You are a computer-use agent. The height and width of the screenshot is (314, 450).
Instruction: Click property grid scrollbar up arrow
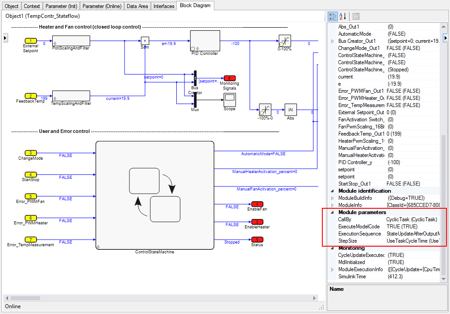[443, 26]
